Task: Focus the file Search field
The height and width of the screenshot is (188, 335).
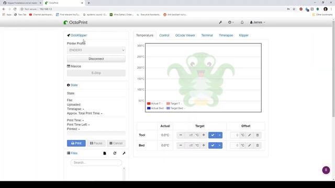Action: coord(96,162)
